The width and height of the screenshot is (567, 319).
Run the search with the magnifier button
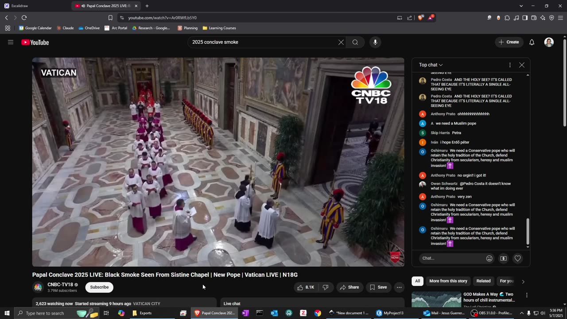[355, 42]
